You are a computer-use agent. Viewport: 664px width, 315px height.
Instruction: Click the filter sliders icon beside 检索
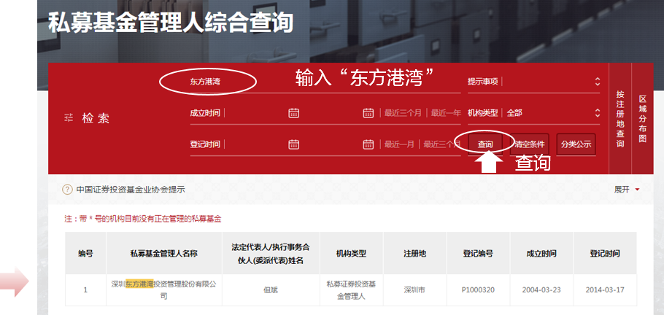click(69, 118)
